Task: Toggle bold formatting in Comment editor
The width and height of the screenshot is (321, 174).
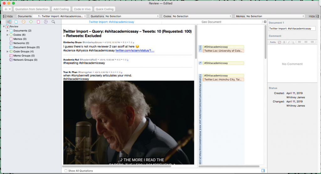Action: [284, 42]
